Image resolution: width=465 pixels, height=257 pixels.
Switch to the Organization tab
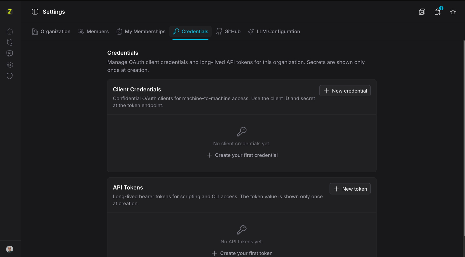coord(51,31)
